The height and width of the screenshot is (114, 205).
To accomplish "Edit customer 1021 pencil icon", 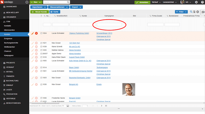I will click(33, 43).
